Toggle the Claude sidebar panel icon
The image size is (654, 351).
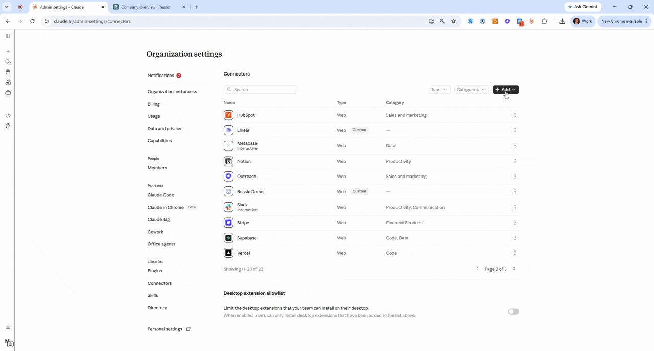8,36
